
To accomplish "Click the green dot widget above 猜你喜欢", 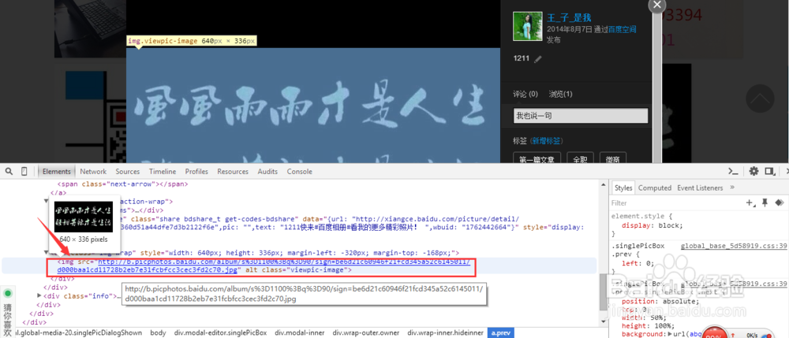I will pos(8,293).
